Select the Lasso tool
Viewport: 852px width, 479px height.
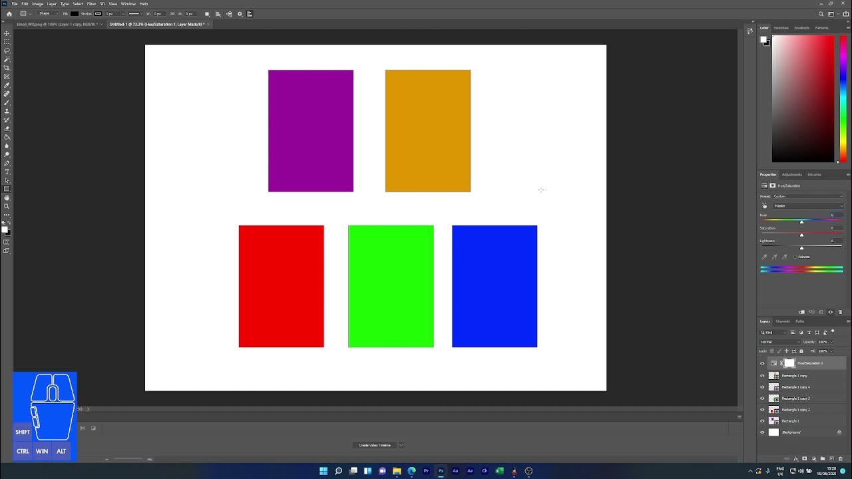click(7, 51)
